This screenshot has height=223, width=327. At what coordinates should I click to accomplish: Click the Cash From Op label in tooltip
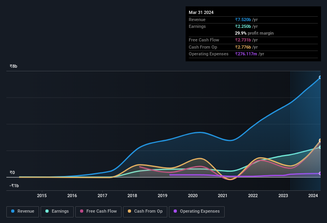(203, 47)
